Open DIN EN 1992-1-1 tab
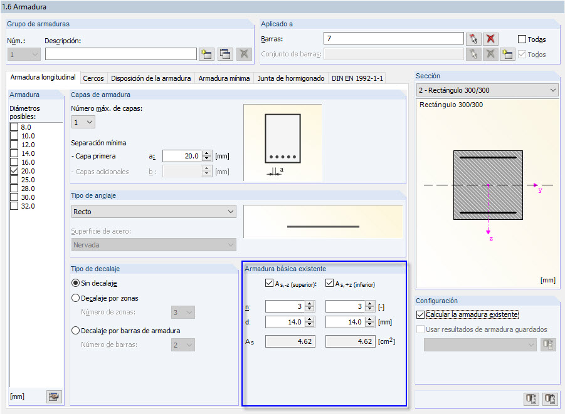The width and height of the screenshot is (565, 414). pyautogui.click(x=357, y=78)
